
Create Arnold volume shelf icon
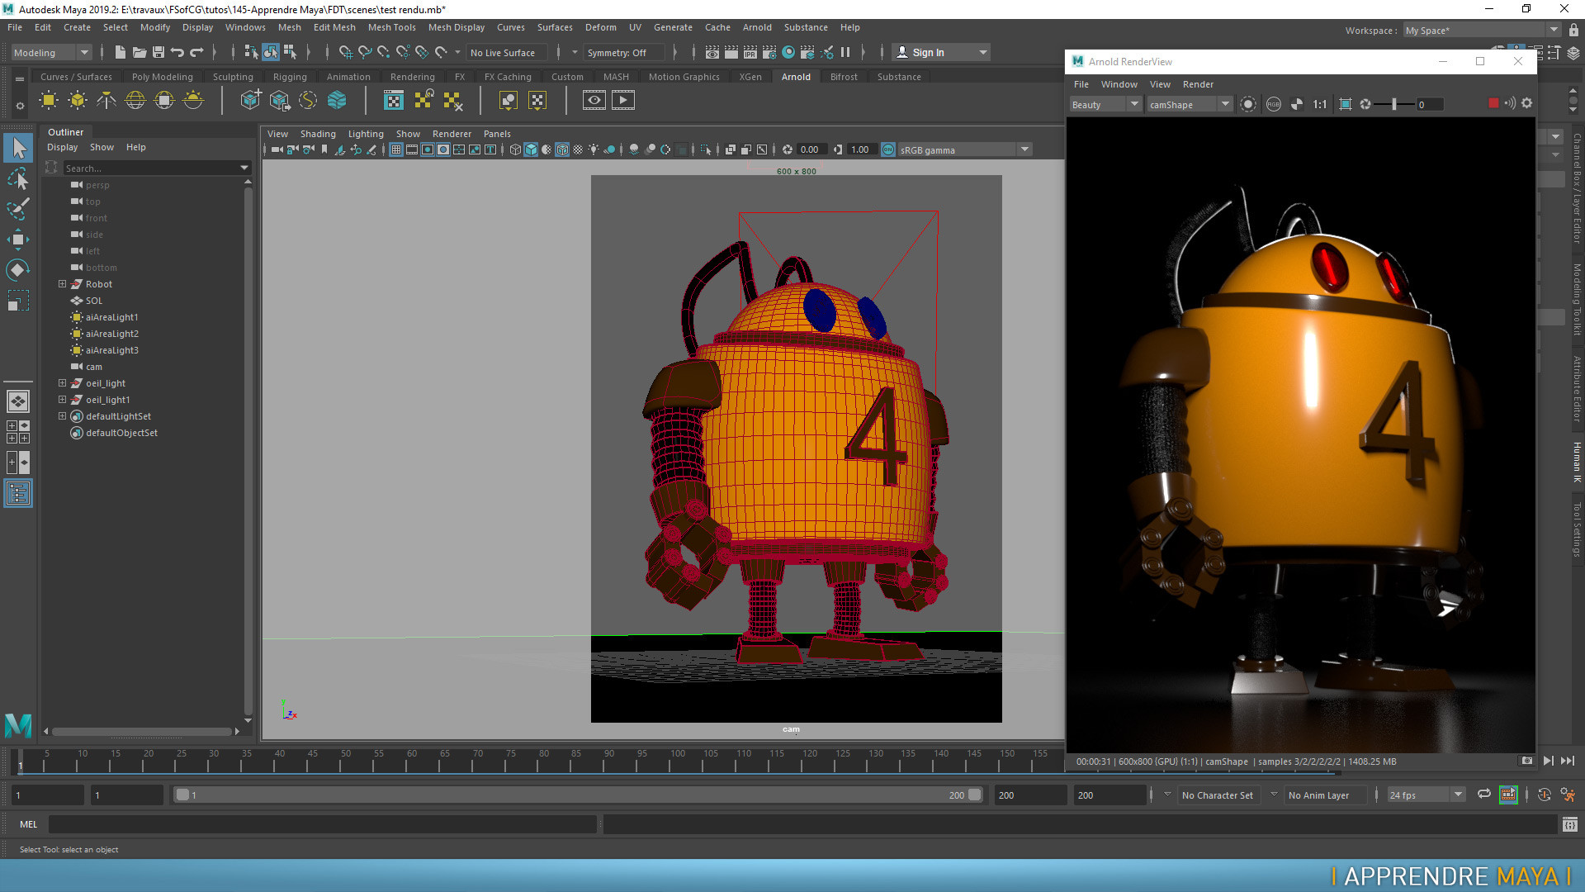point(337,101)
